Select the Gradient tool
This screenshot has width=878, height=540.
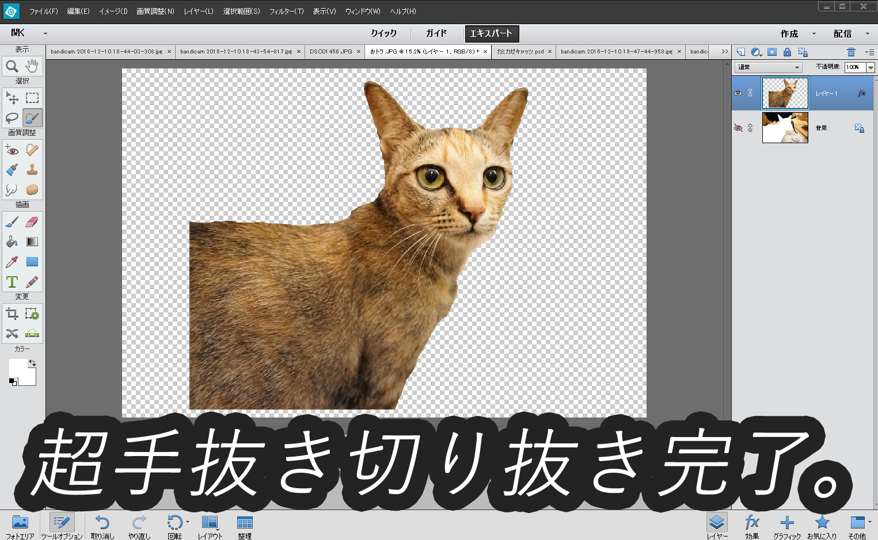[x=32, y=242]
